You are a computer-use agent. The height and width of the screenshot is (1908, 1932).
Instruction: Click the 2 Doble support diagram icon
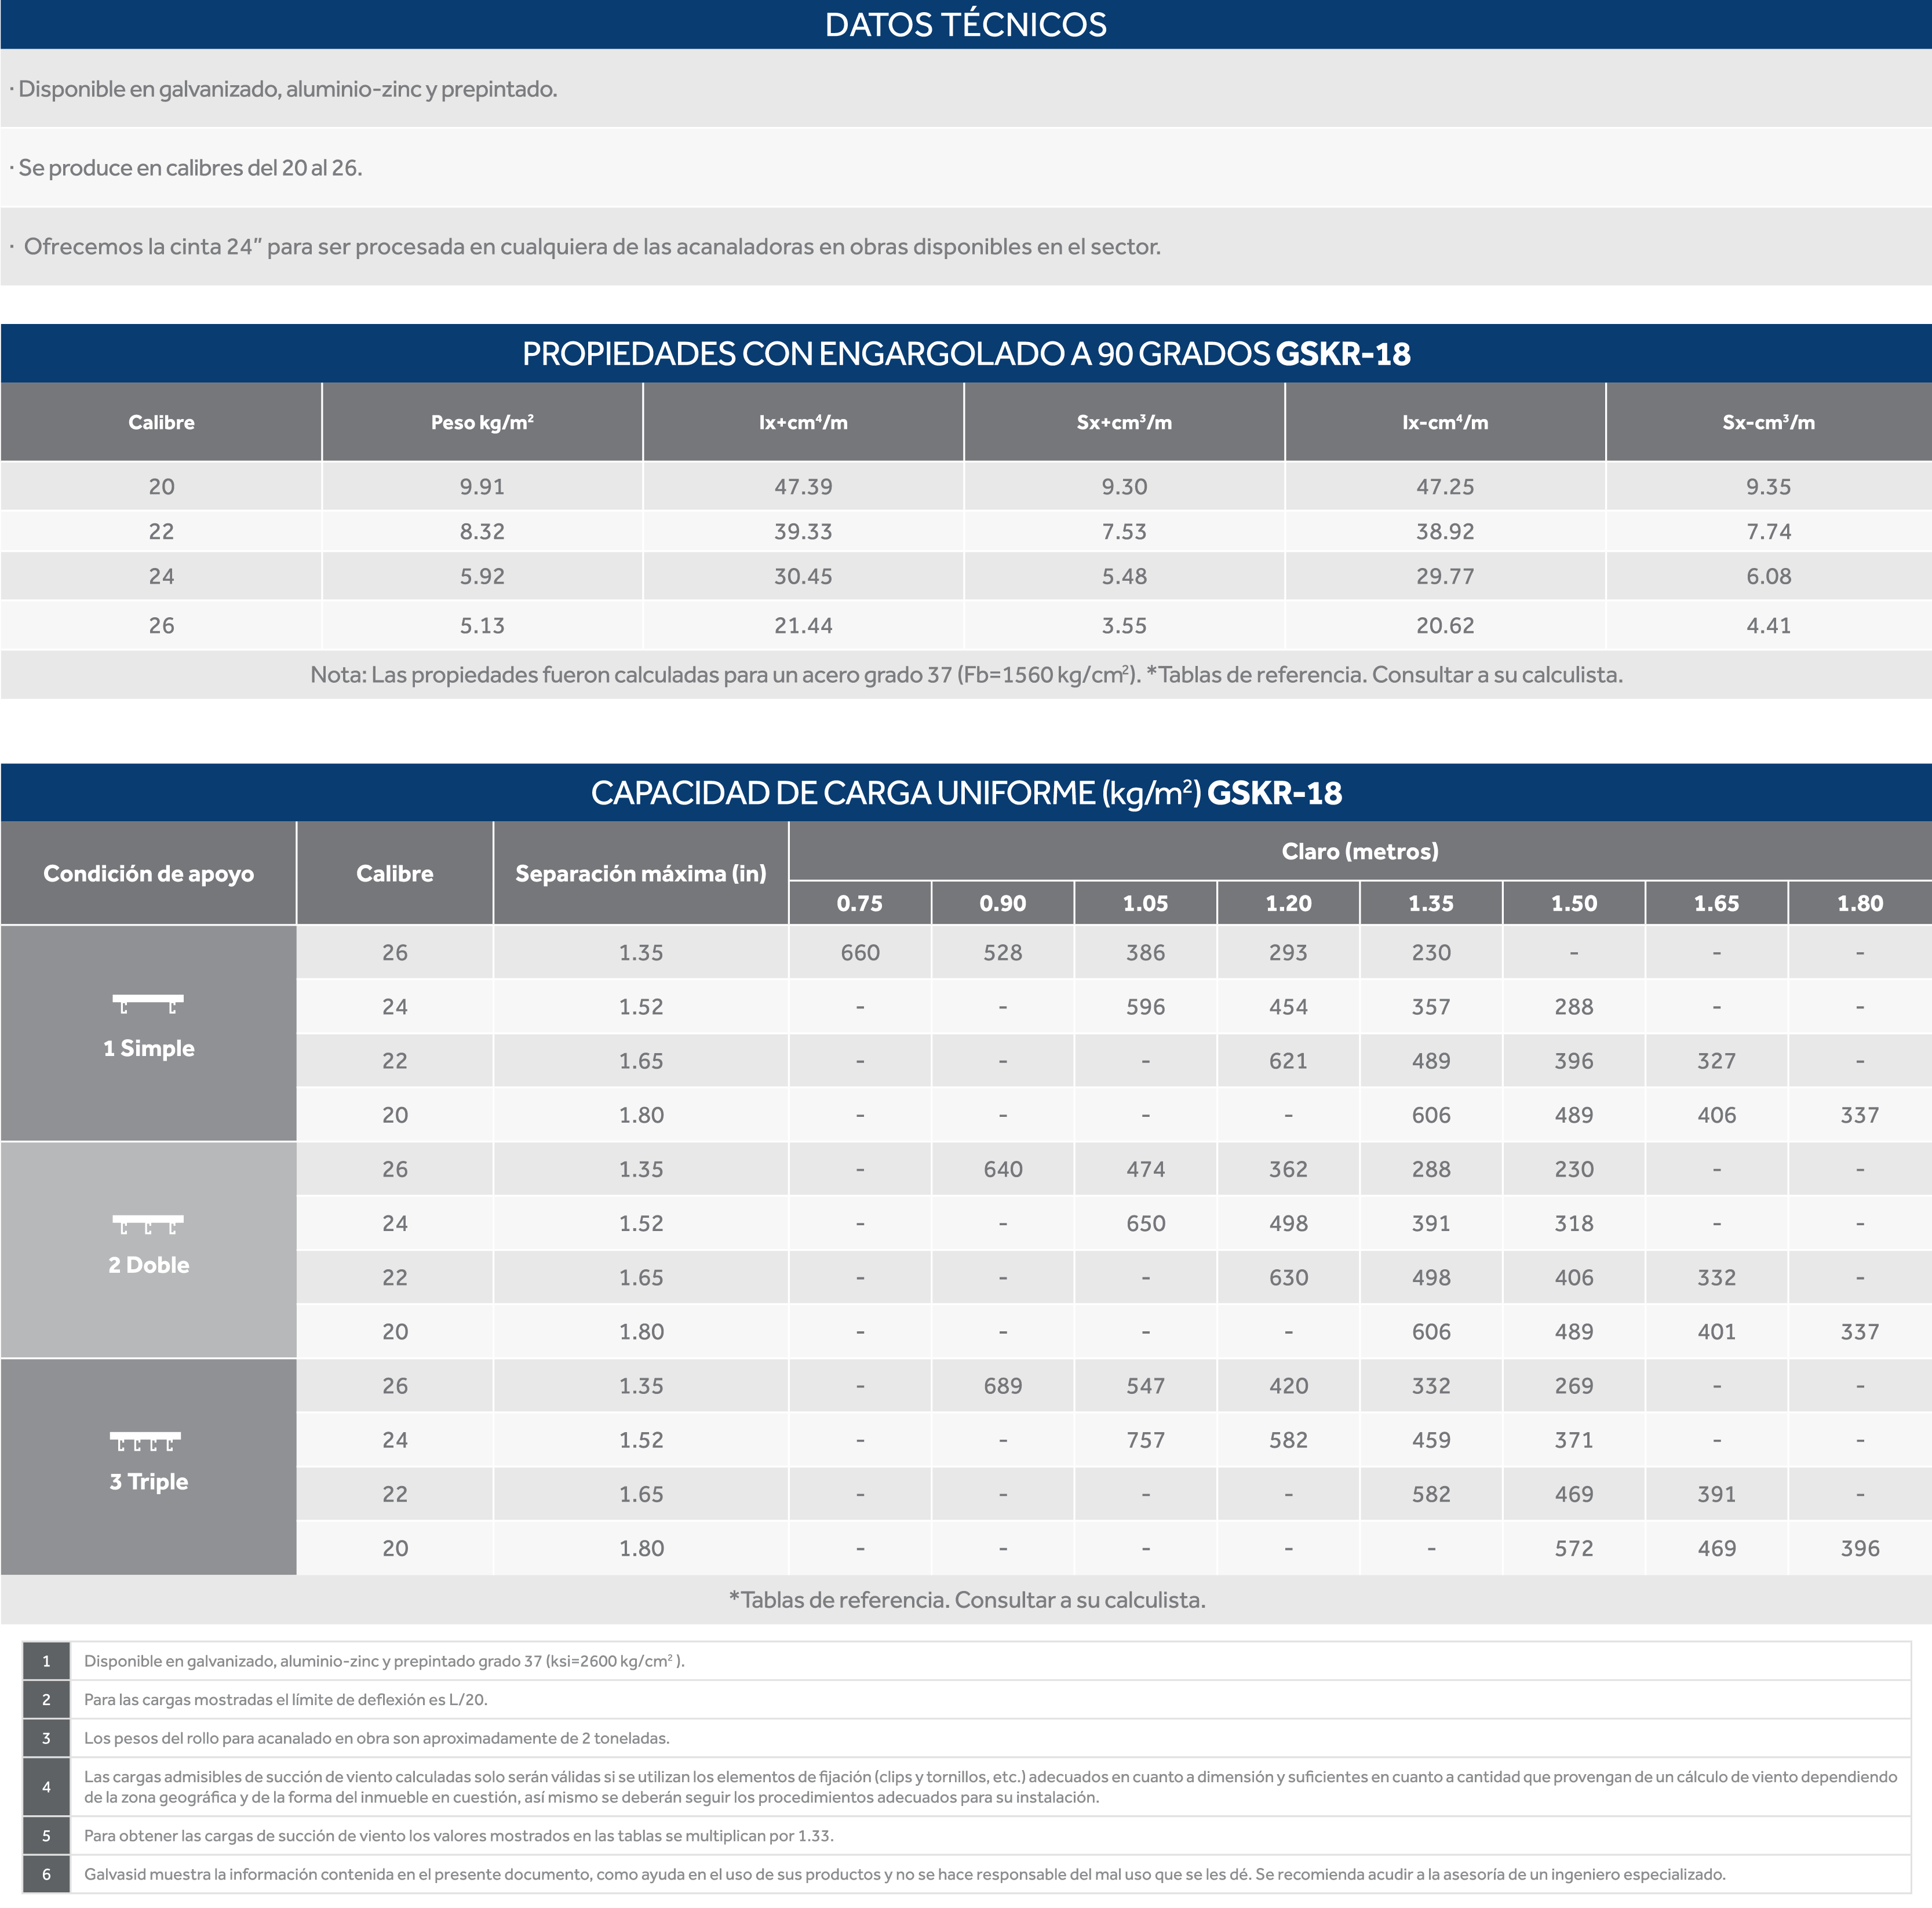click(x=148, y=1224)
